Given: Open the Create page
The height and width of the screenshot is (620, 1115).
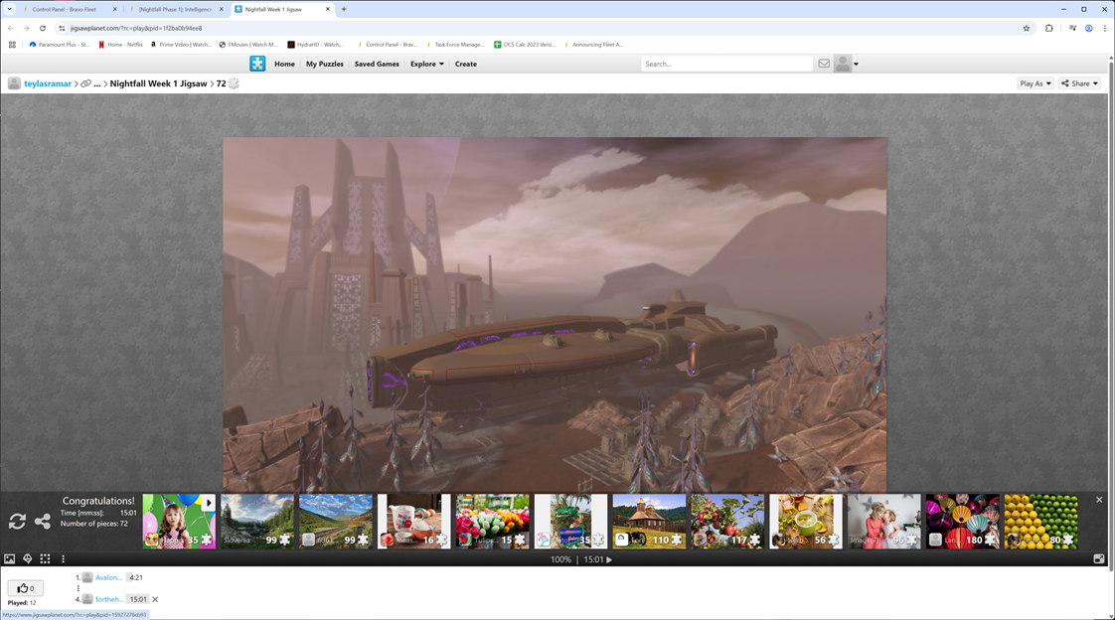Looking at the screenshot, I should [466, 64].
